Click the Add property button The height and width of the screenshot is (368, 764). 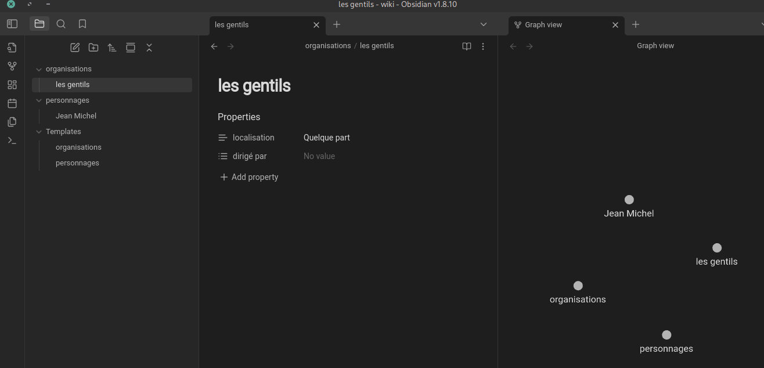click(x=249, y=177)
